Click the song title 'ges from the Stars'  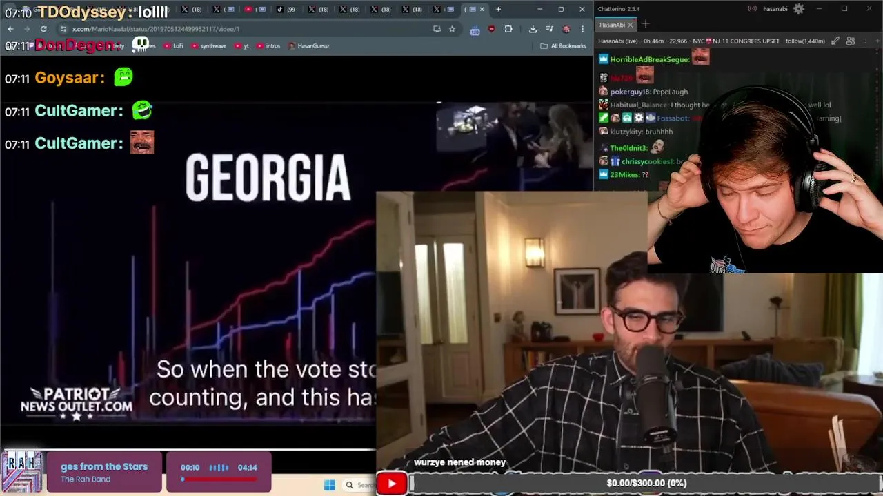pyautogui.click(x=104, y=466)
